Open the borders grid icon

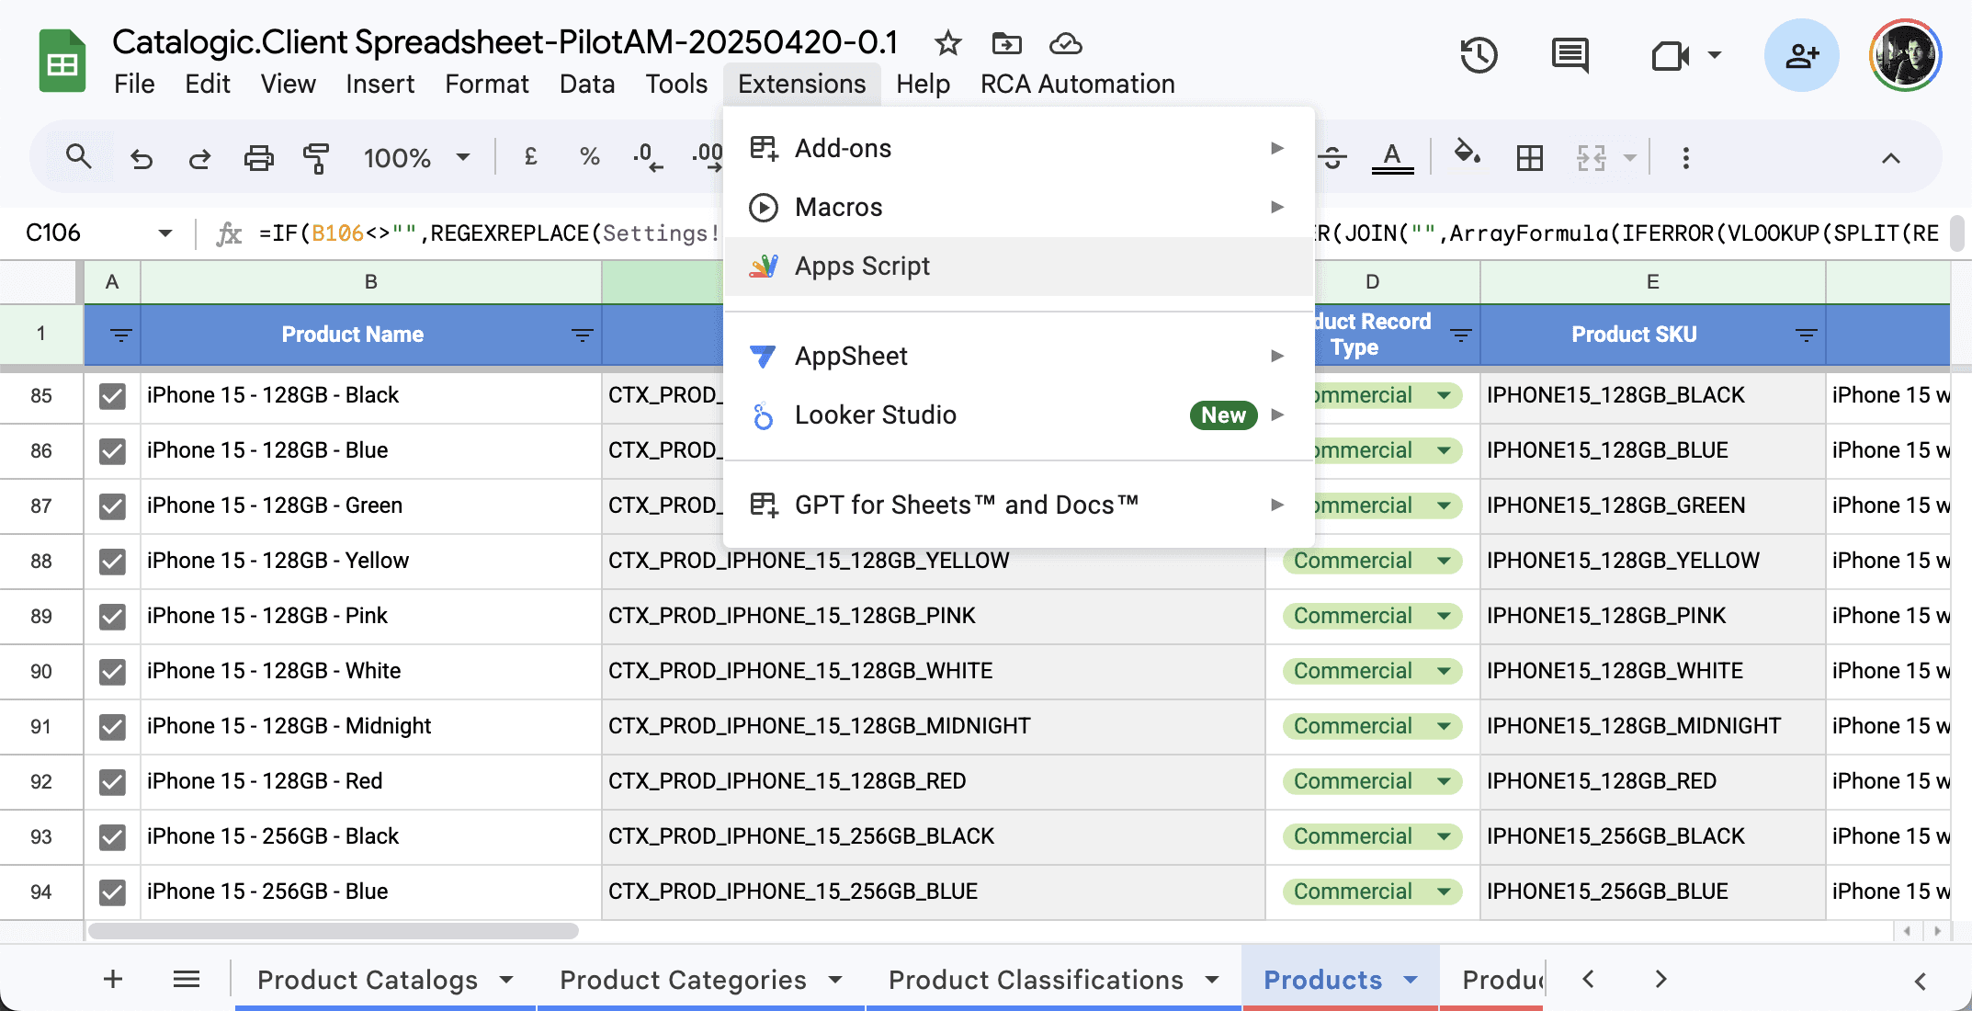coord(1529,158)
